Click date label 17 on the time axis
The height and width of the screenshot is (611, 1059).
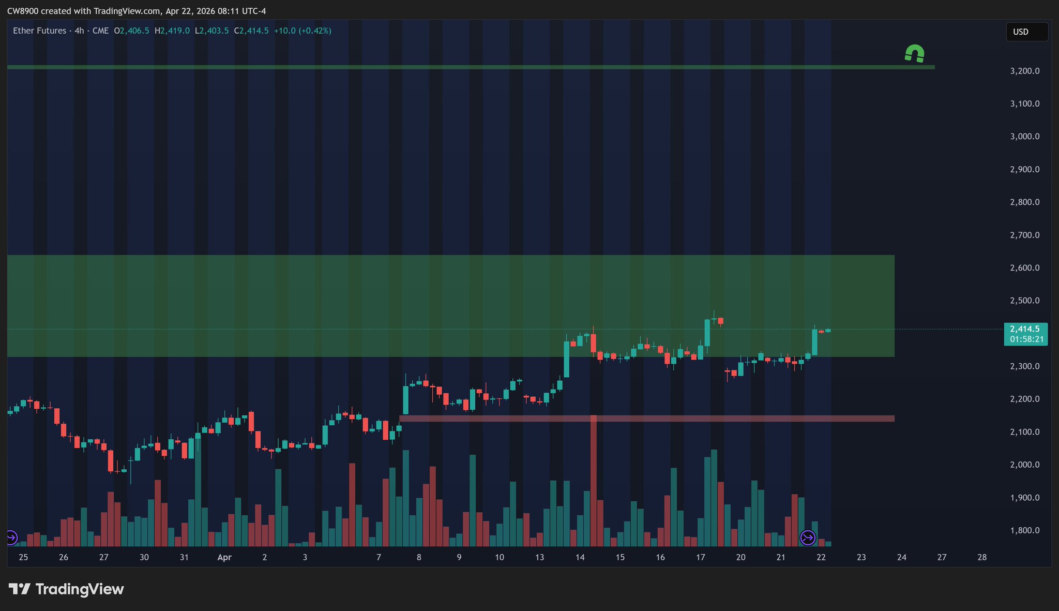[700, 557]
